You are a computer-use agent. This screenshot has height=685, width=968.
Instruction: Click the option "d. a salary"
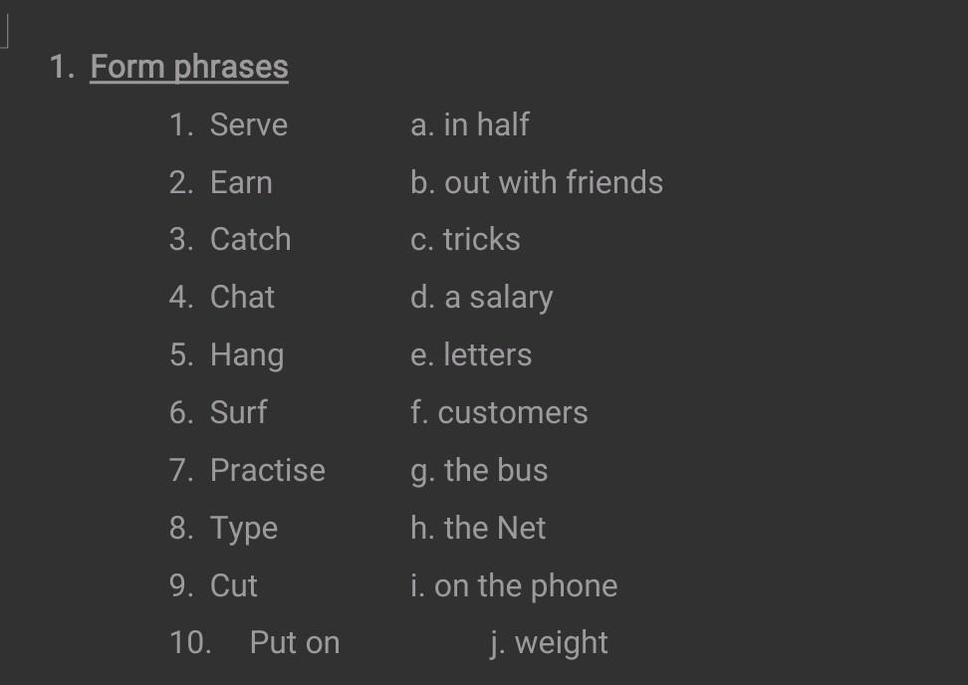tap(481, 297)
